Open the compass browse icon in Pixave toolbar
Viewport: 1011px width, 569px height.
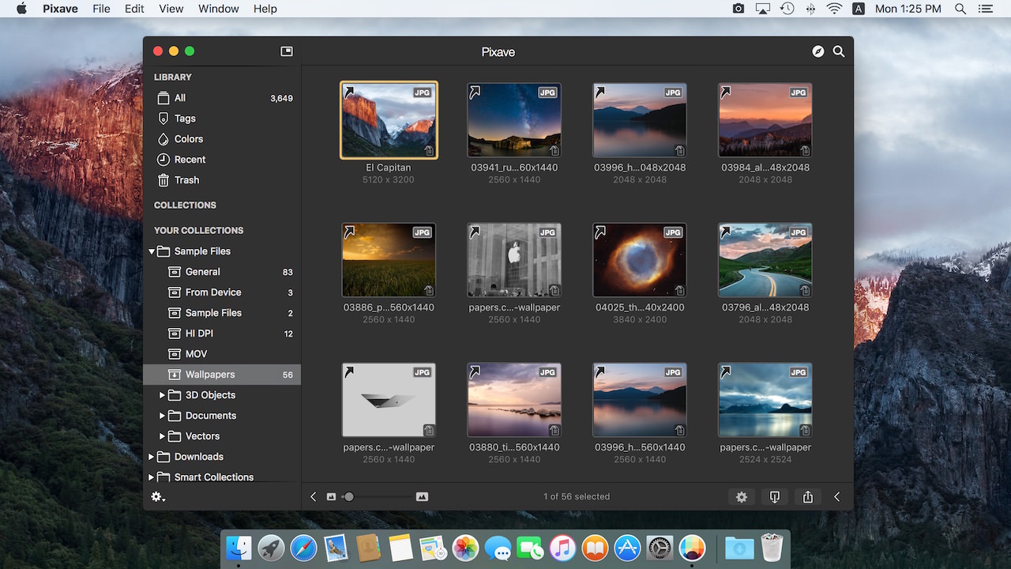coord(818,51)
